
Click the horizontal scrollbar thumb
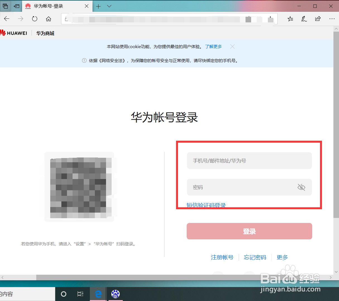click(x=177, y=278)
